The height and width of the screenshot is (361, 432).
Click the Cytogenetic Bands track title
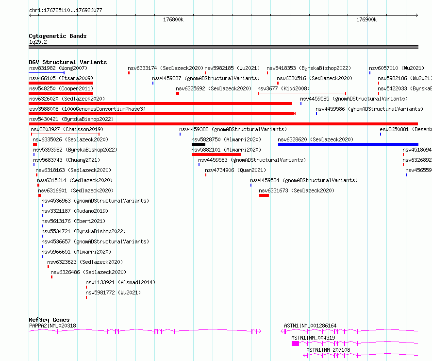tap(58, 36)
